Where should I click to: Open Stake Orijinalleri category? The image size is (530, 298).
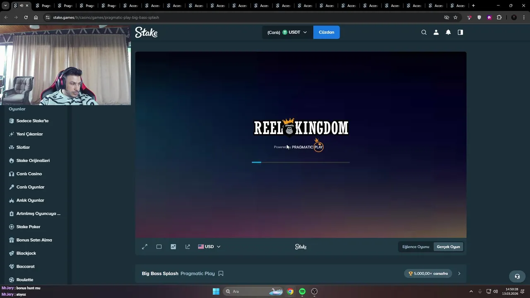point(33,161)
